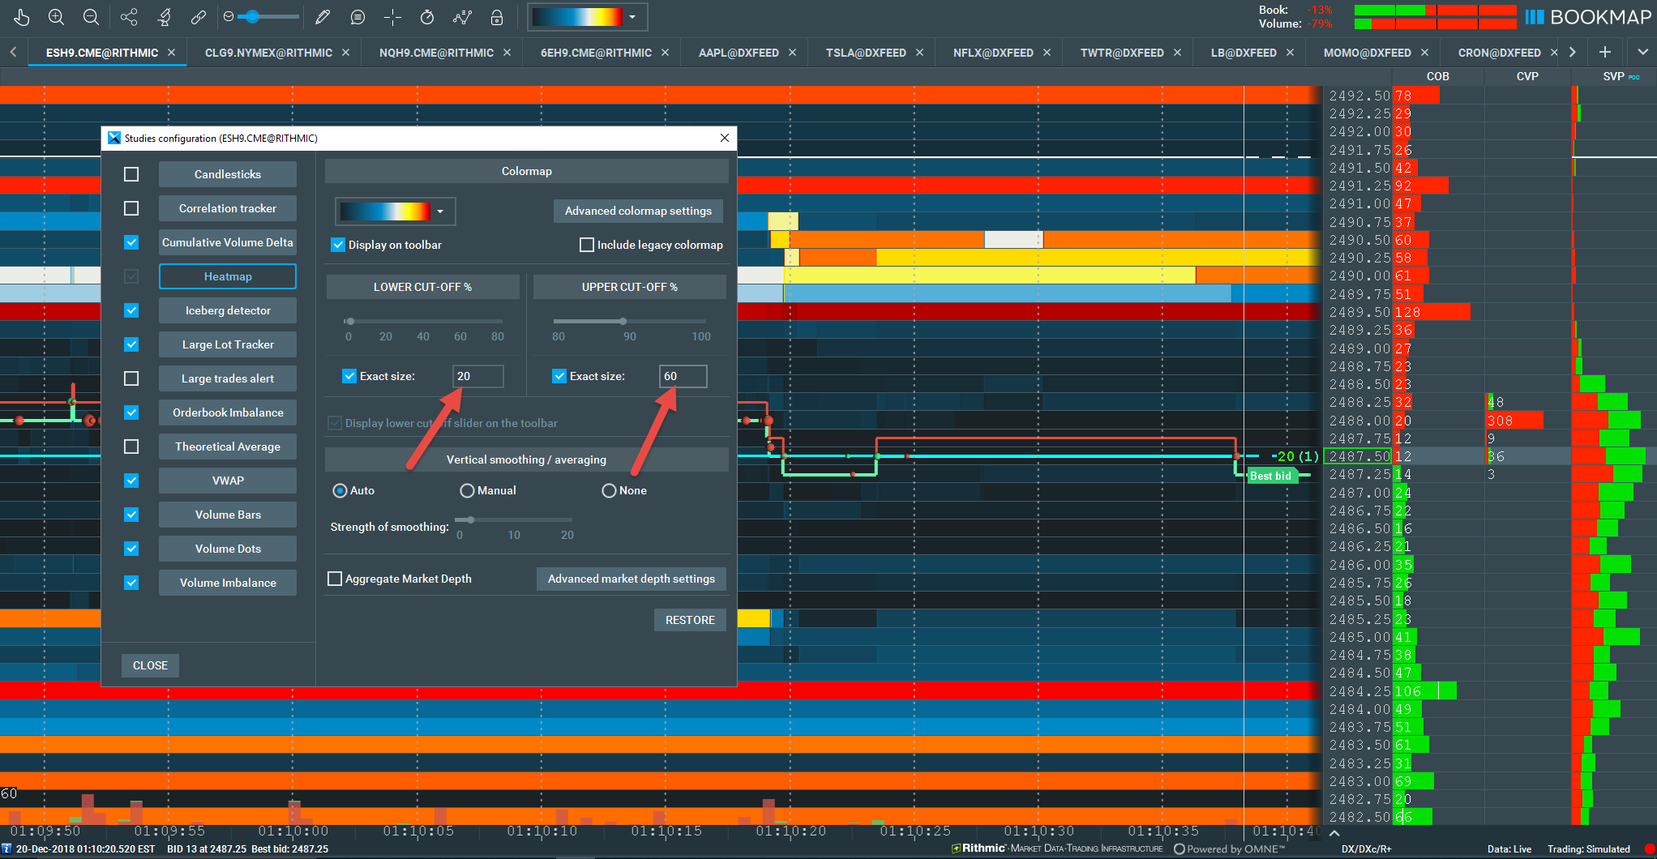Click the zoom in magnifier icon

[56, 17]
